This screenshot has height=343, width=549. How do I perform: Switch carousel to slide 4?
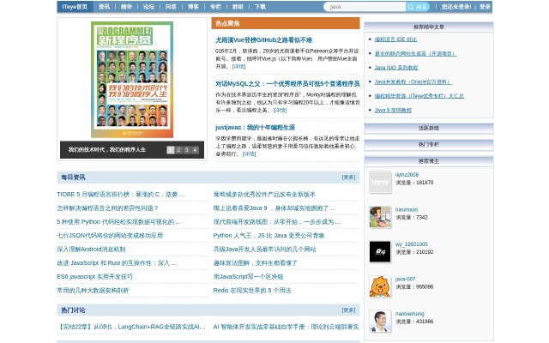click(196, 150)
